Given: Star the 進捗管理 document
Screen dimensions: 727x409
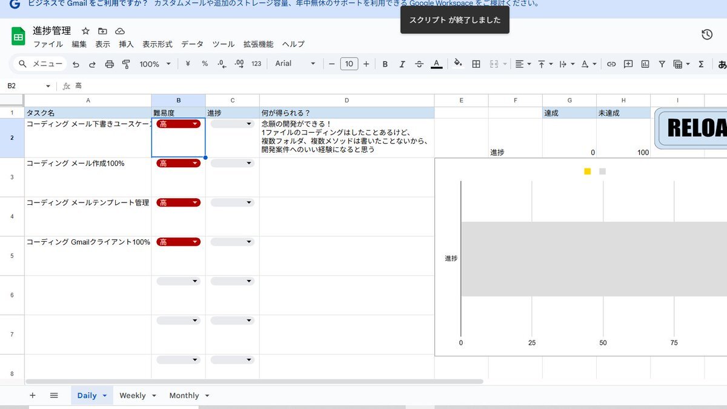Looking at the screenshot, I should tap(85, 31).
